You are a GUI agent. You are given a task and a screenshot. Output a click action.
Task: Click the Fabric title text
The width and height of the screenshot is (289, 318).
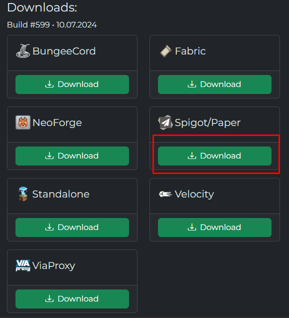[190, 51]
